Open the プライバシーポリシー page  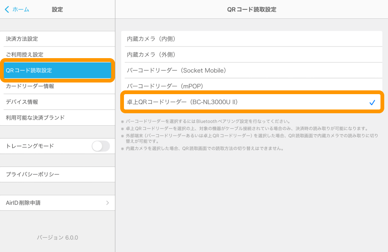click(x=33, y=175)
